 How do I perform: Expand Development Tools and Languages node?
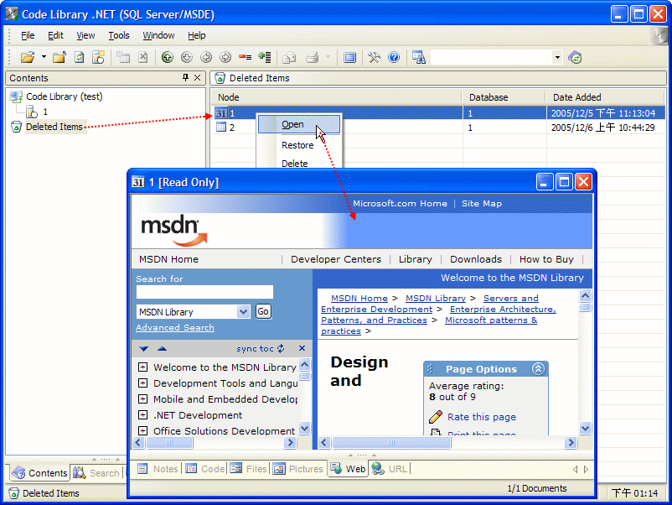142,383
